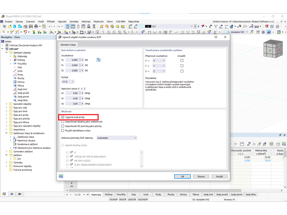Click the Použít button
The image size is (287, 215).
pyautogui.click(x=219, y=177)
